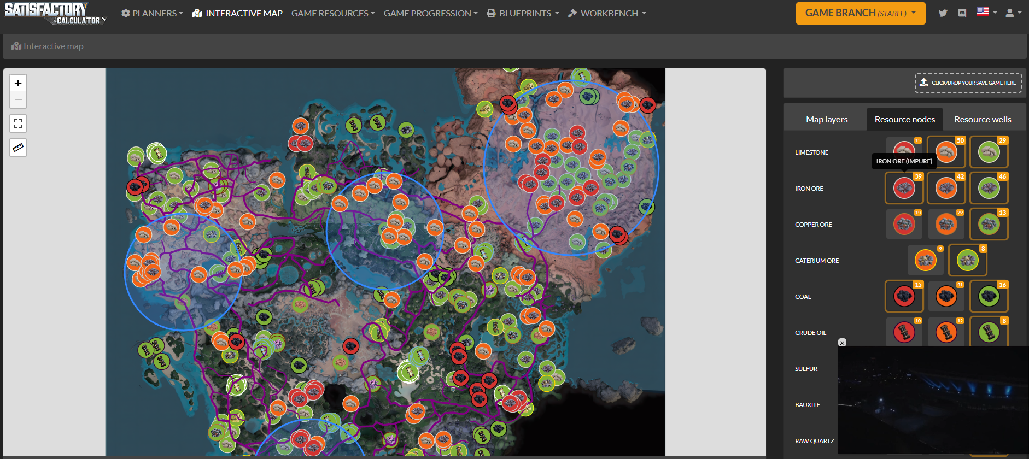The width and height of the screenshot is (1029, 459).
Task: Toggle impure iron ore nodes (39)
Action: point(904,188)
